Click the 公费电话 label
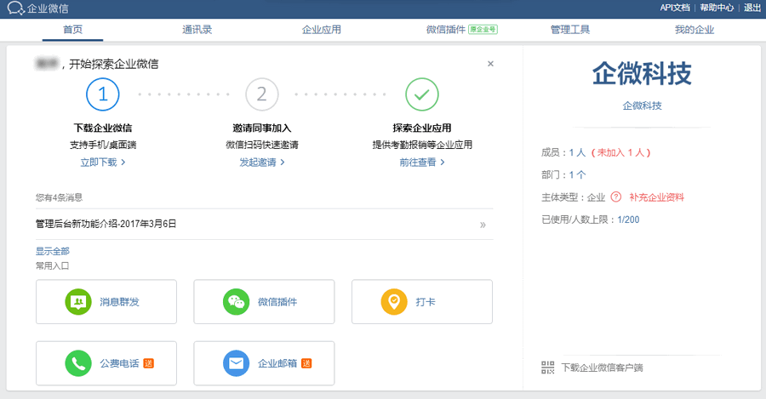The image size is (766, 399). [x=120, y=363]
